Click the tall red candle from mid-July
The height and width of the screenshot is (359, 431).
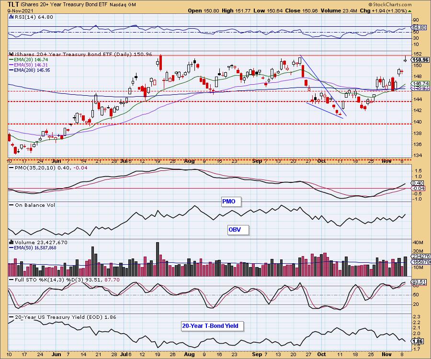[x=160, y=63]
